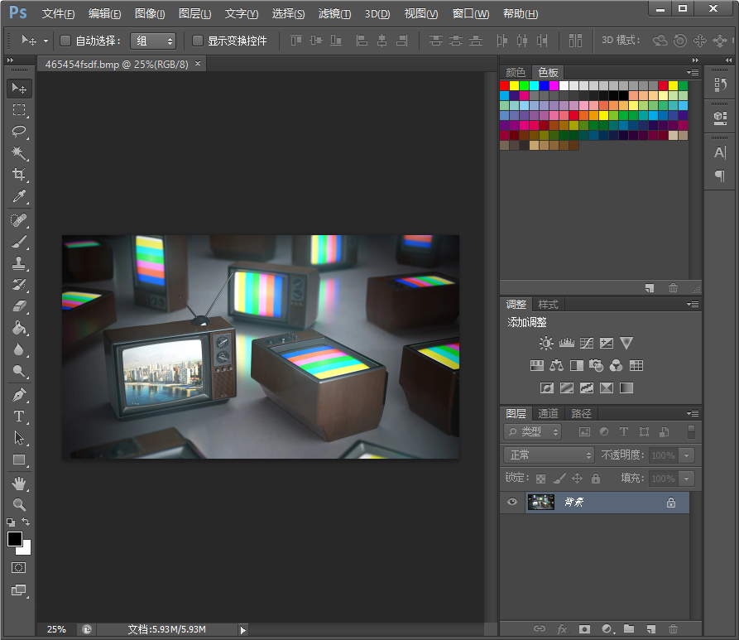Screen dimensions: 739x640
Task: Click the 背景 layer thumbnail
Action: tap(542, 502)
